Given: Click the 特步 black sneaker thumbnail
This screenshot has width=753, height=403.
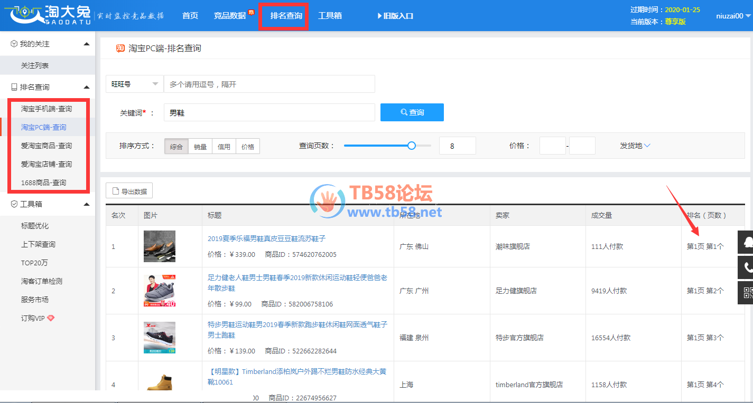Looking at the screenshot, I should 160,338.
